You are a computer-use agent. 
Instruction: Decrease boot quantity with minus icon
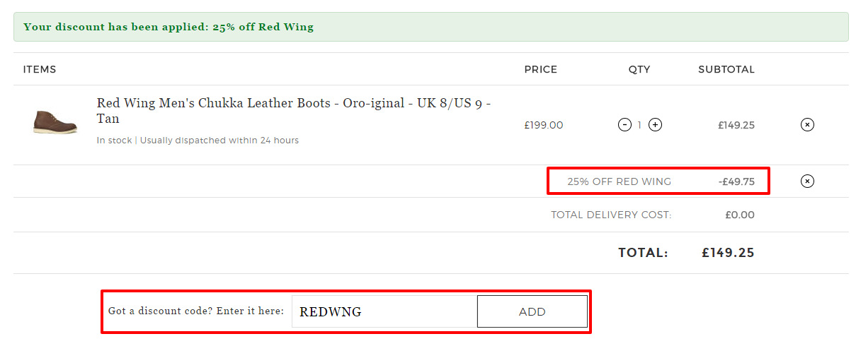[x=624, y=125]
